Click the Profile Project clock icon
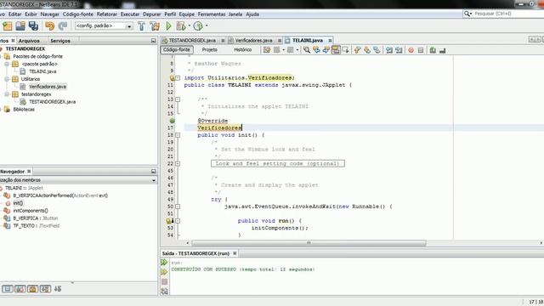The image size is (544, 306). point(198,26)
